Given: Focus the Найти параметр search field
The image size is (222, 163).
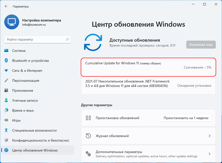Looking at the screenshot, I should 37,39.
